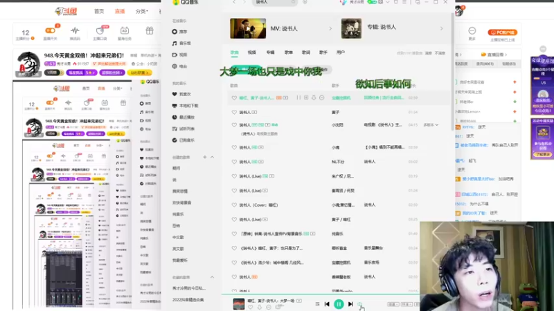
Task: Open the 分类 dropdown on the Douyu navigation
Action: click(142, 11)
